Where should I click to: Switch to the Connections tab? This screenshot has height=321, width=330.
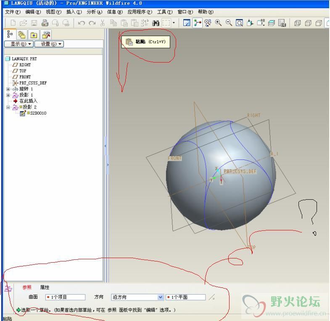(46, 35)
